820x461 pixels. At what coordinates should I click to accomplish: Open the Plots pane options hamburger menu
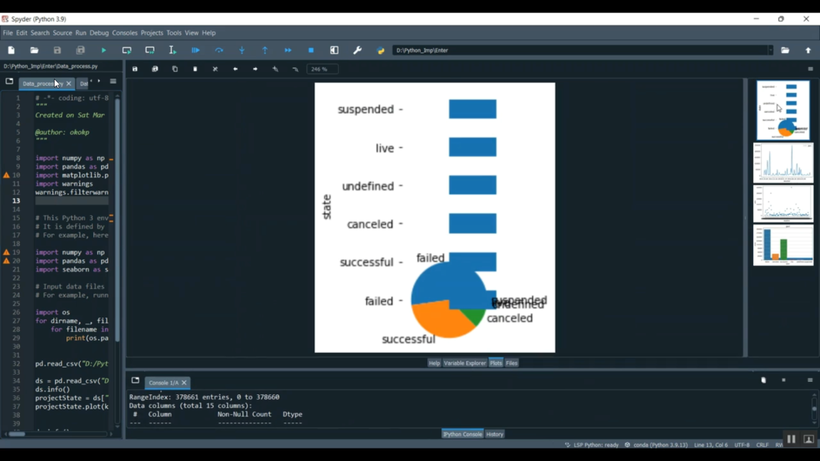point(811,69)
